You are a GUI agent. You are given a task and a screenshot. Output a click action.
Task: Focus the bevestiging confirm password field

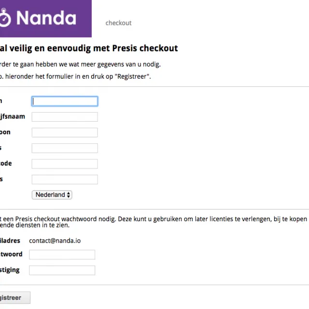(x=62, y=270)
